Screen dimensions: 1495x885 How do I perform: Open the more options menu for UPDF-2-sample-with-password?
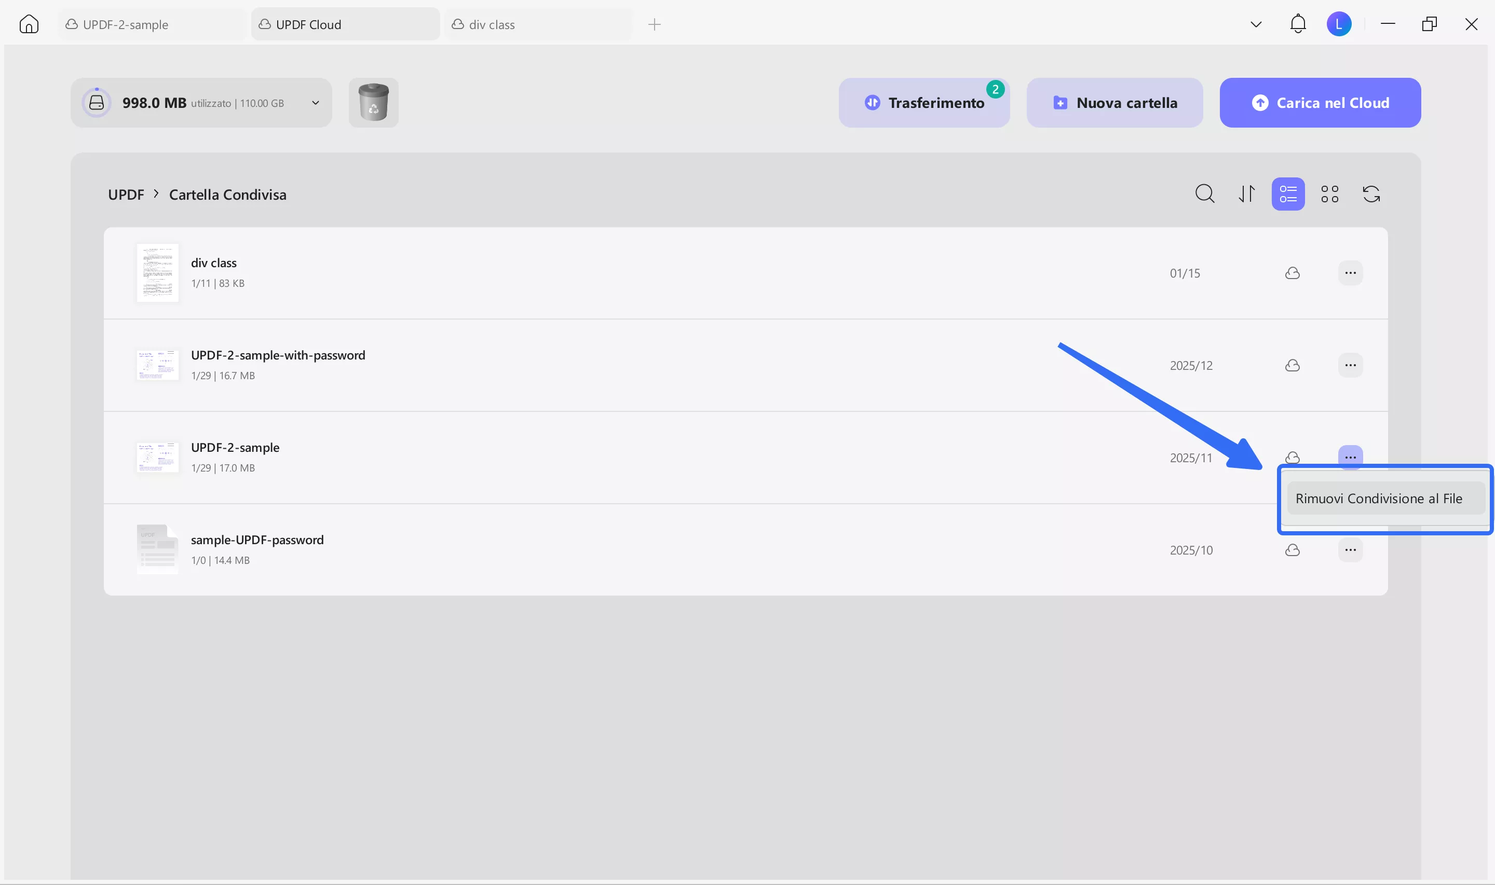[x=1350, y=365]
